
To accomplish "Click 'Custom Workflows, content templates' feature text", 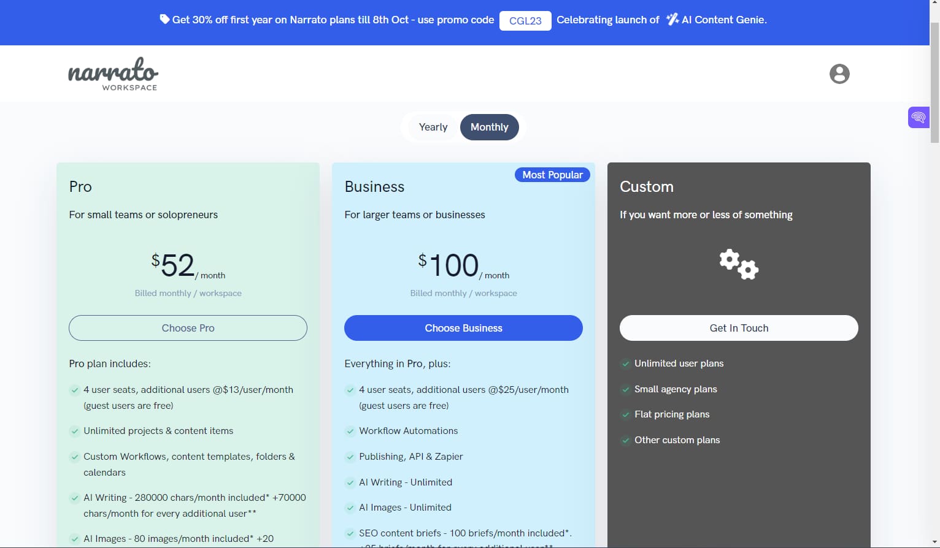I will (189, 465).
